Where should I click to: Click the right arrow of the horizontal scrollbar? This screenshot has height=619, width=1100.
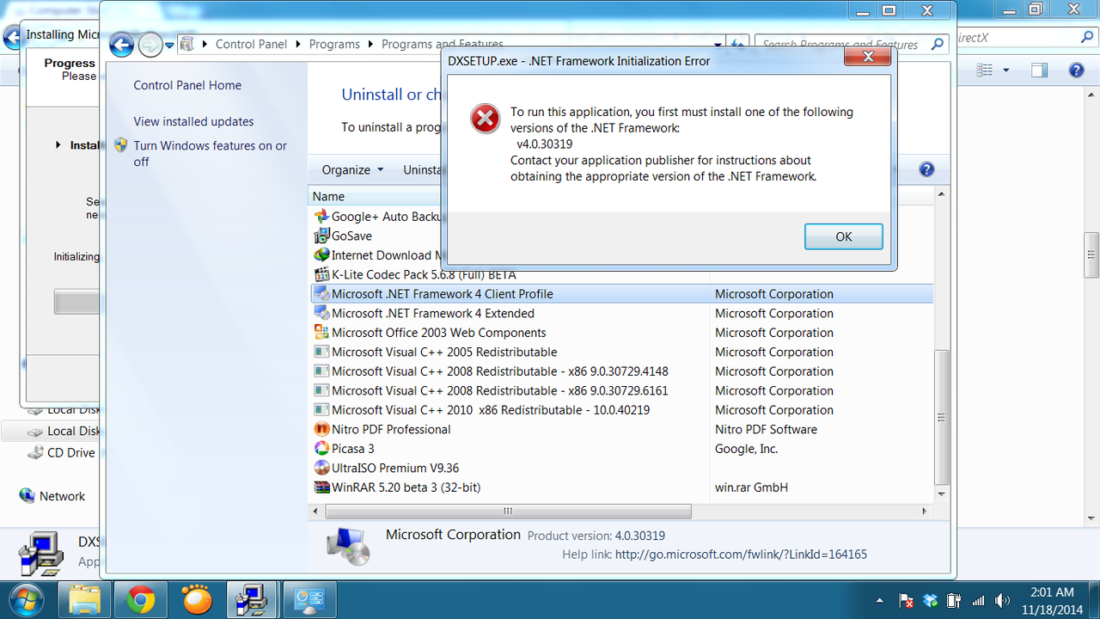coord(925,511)
